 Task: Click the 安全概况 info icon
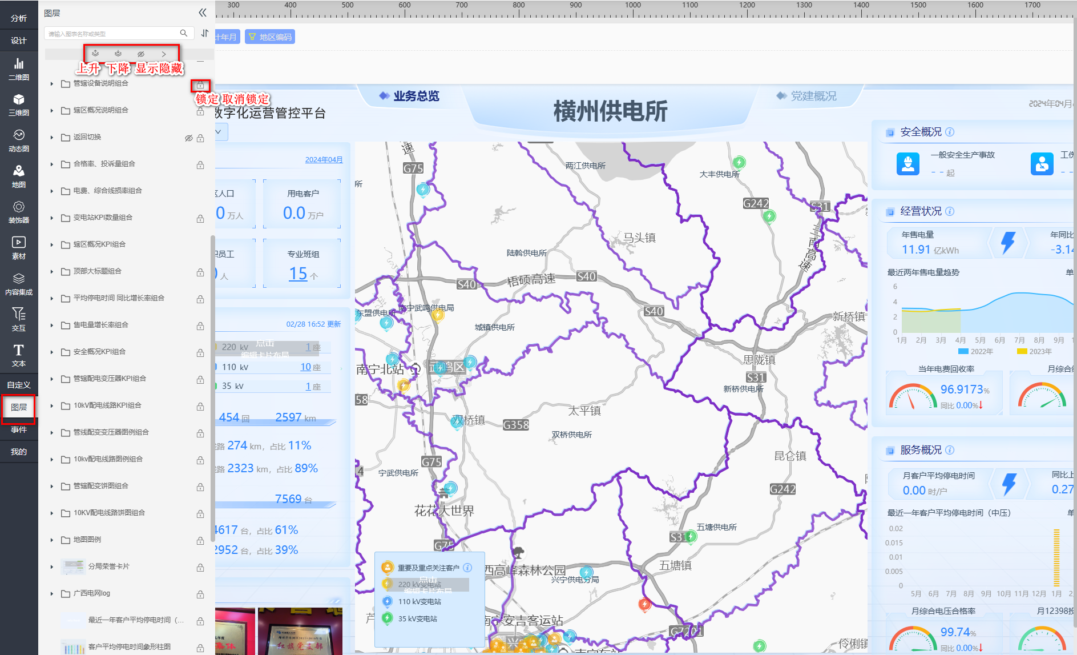click(x=950, y=132)
